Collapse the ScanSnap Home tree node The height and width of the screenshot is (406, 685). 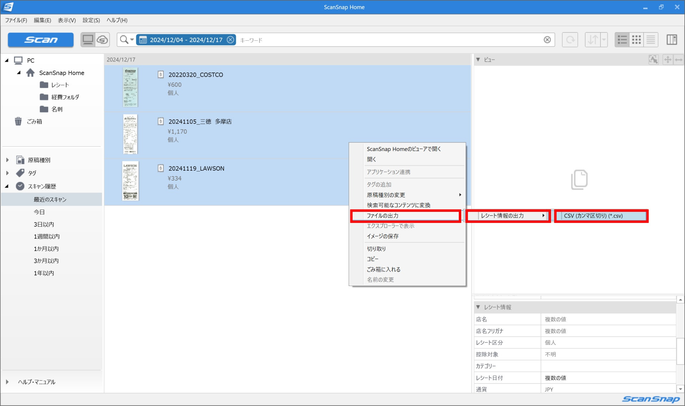19,72
